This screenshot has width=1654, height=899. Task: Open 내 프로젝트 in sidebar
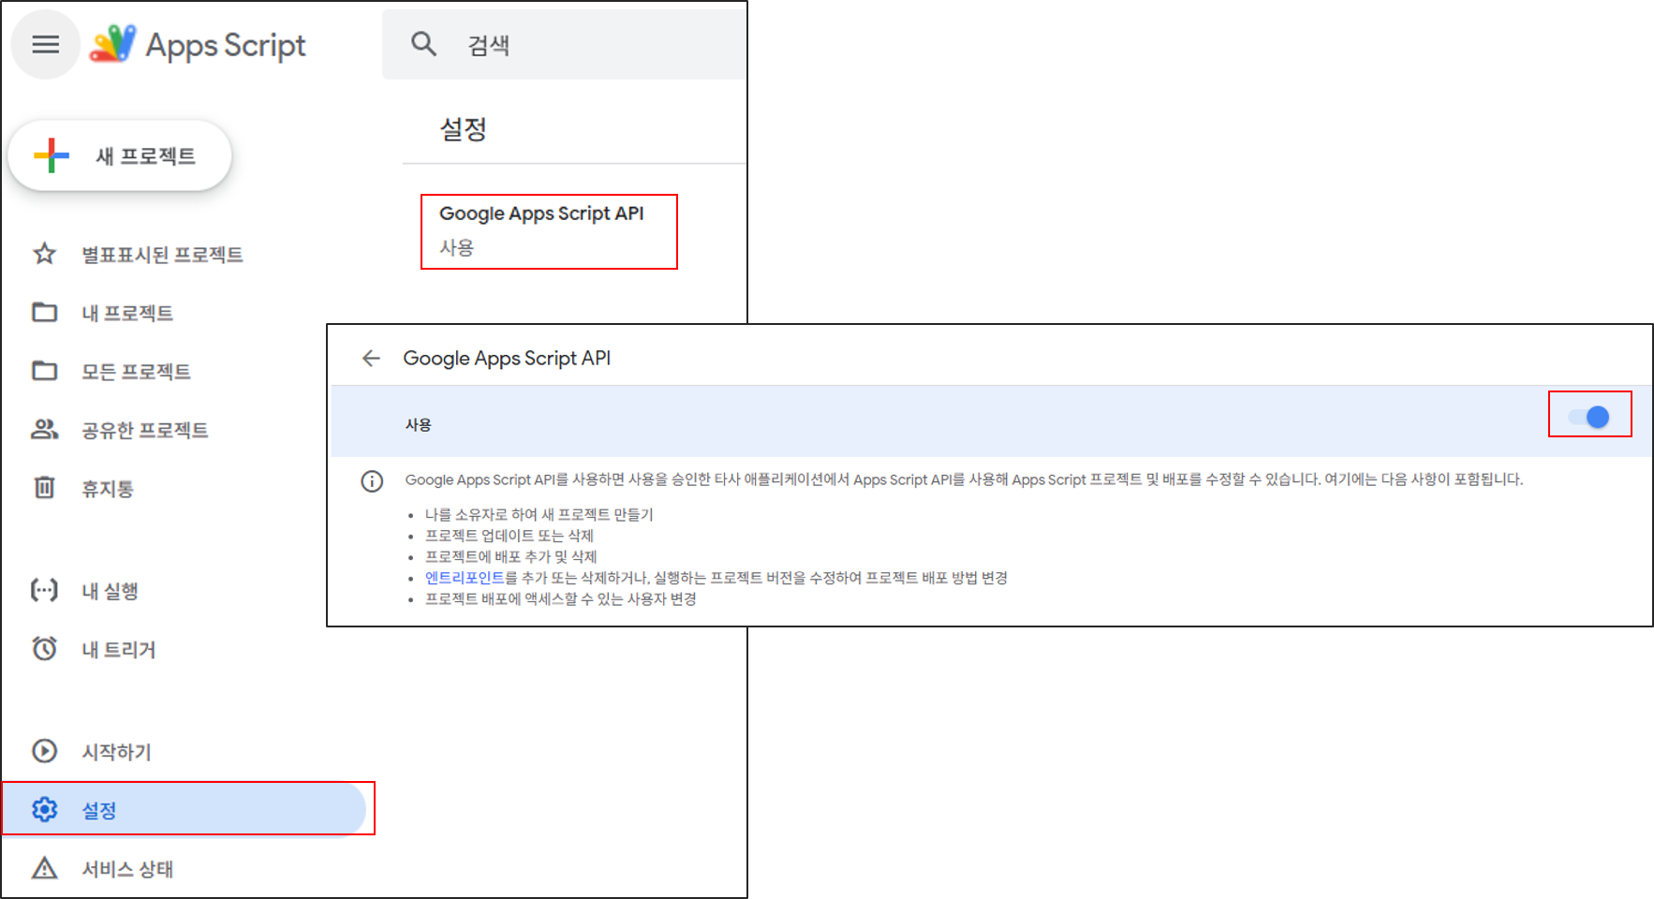[x=127, y=313]
